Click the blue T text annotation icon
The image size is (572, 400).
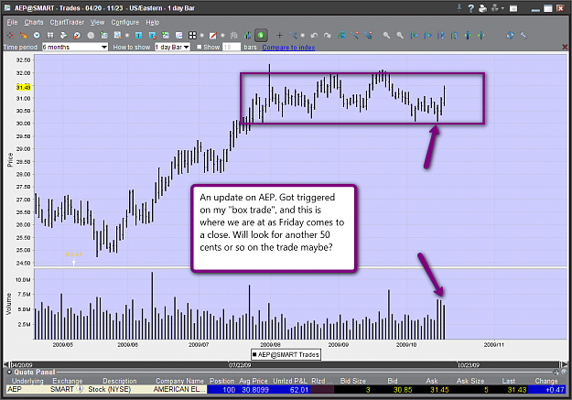pyautogui.click(x=138, y=36)
